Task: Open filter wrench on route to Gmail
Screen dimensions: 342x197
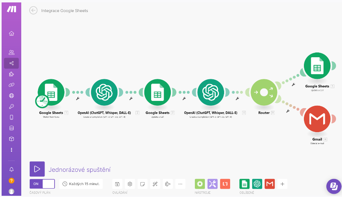Action: (288, 111)
